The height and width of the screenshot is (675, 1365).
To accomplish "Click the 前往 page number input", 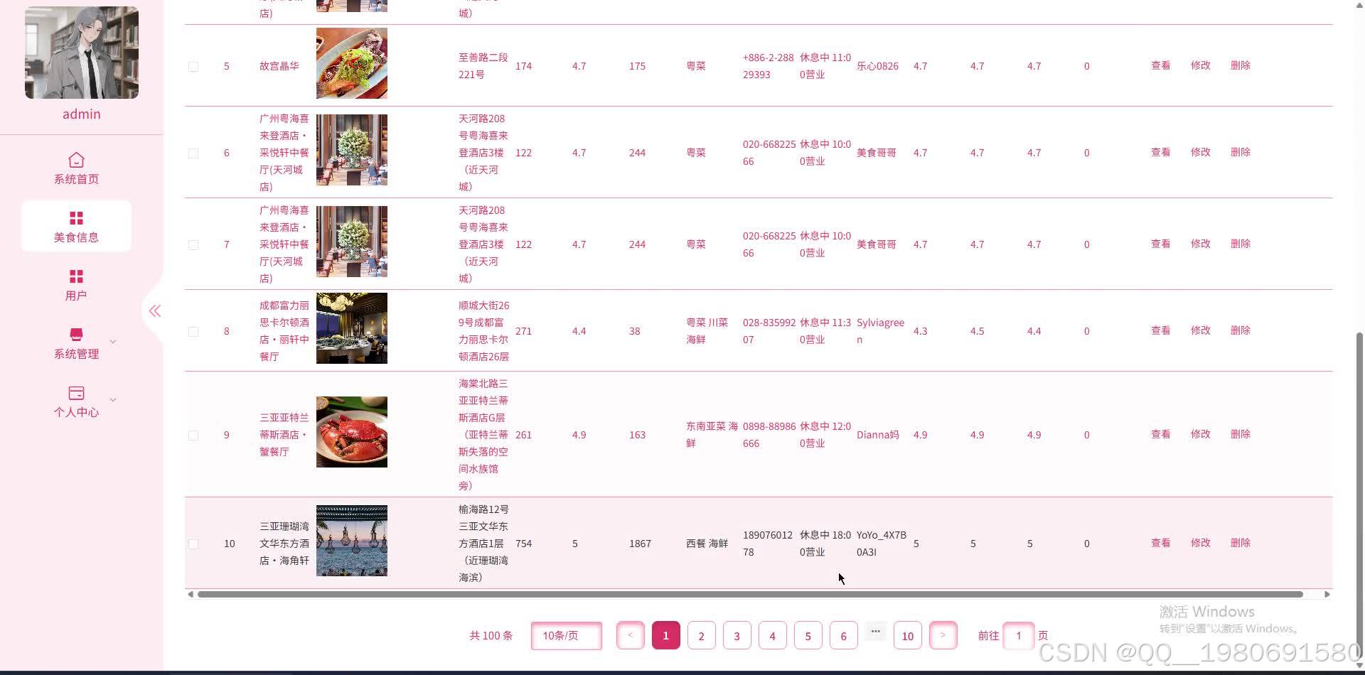I will pyautogui.click(x=1018, y=635).
